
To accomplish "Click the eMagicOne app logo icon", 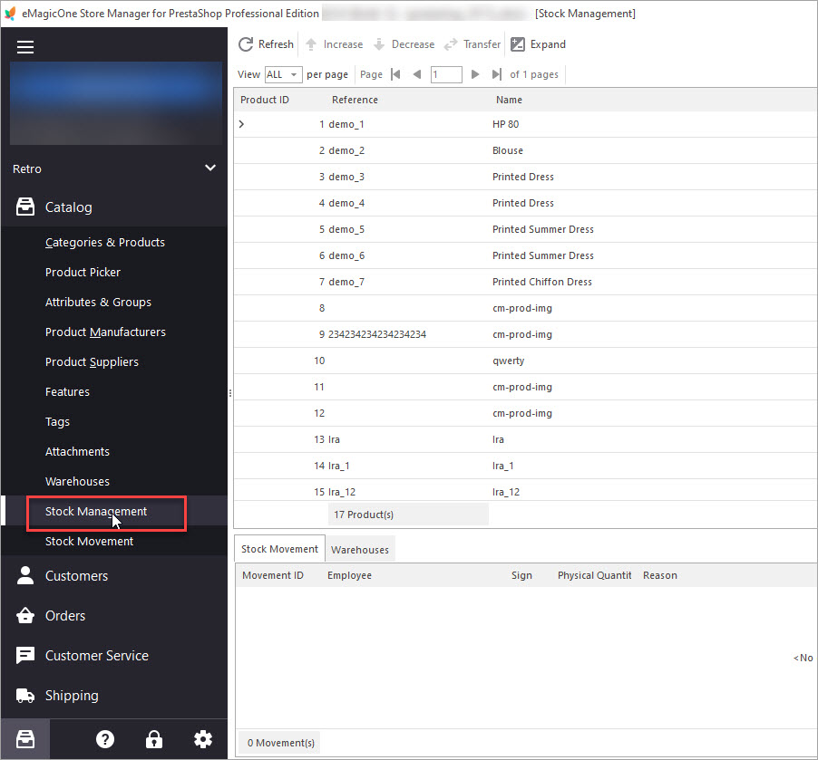I will click(x=10, y=14).
